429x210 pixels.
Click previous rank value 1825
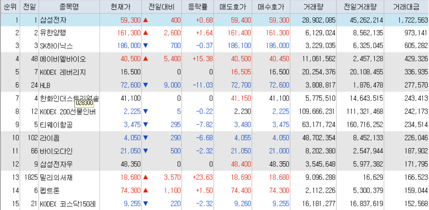pyautogui.click(x=31, y=178)
